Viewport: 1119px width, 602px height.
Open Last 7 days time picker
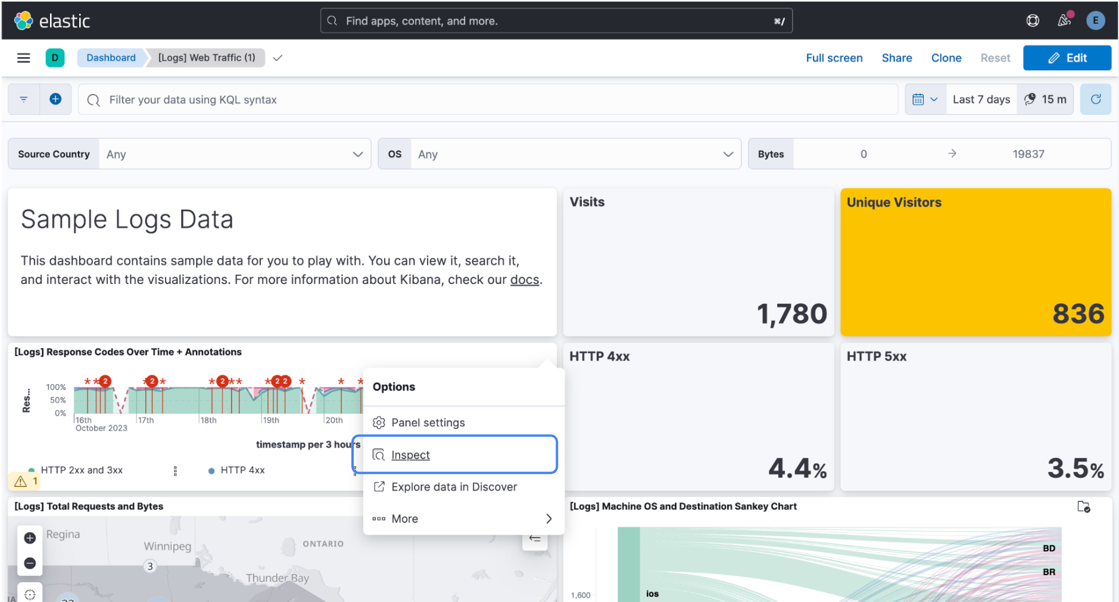click(981, 99)
